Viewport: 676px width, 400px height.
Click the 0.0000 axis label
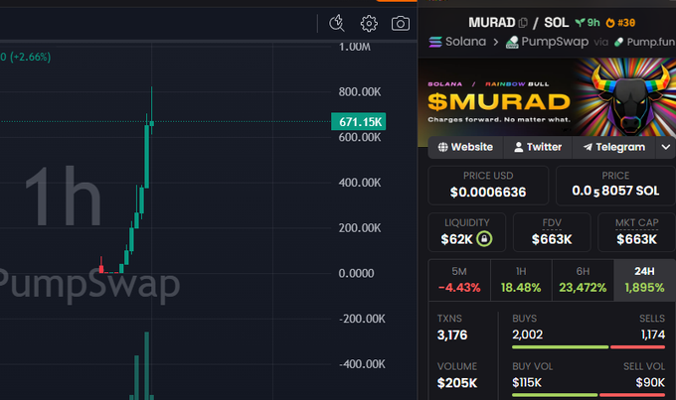[356, 273]
